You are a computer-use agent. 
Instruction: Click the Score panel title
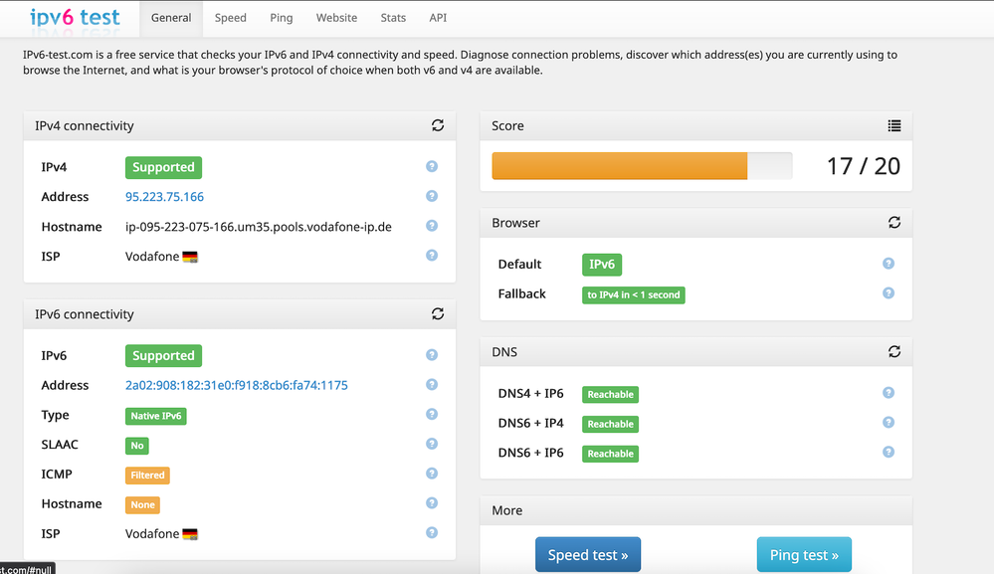pyautogui.click(x=507, y=126)
